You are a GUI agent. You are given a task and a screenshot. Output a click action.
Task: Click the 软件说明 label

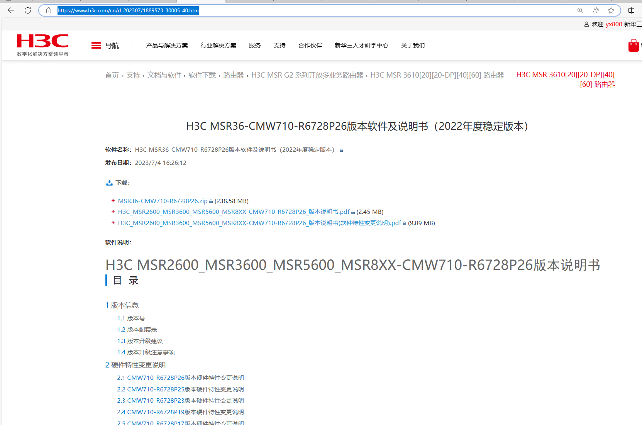(118, 242)
